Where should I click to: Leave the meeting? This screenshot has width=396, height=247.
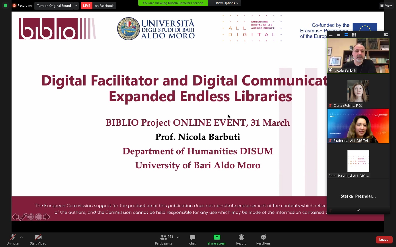[x=384, y=240]
